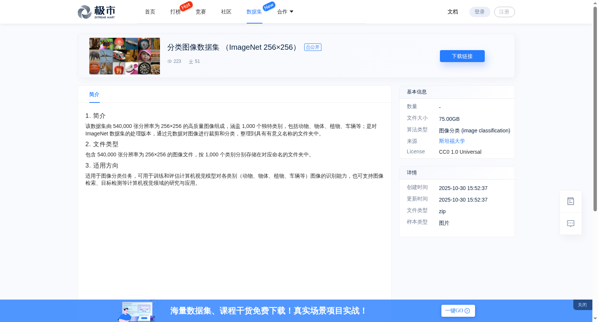Image resolution: width=598 pixels, height=322 pixels.
Task: Click the CC0 1.0 Universal license text
Action: (x=460, y=152)
